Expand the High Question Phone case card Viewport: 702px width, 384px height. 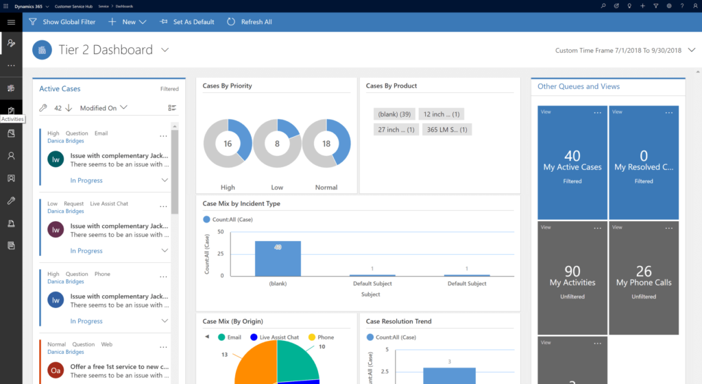165,321
